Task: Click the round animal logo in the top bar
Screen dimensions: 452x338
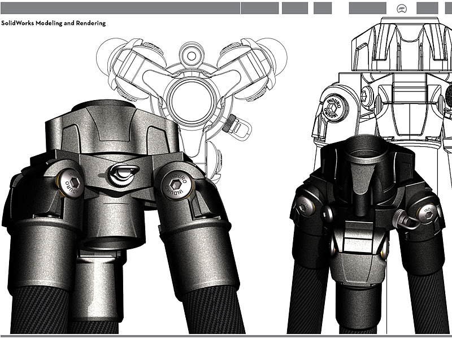Action: 401,8
